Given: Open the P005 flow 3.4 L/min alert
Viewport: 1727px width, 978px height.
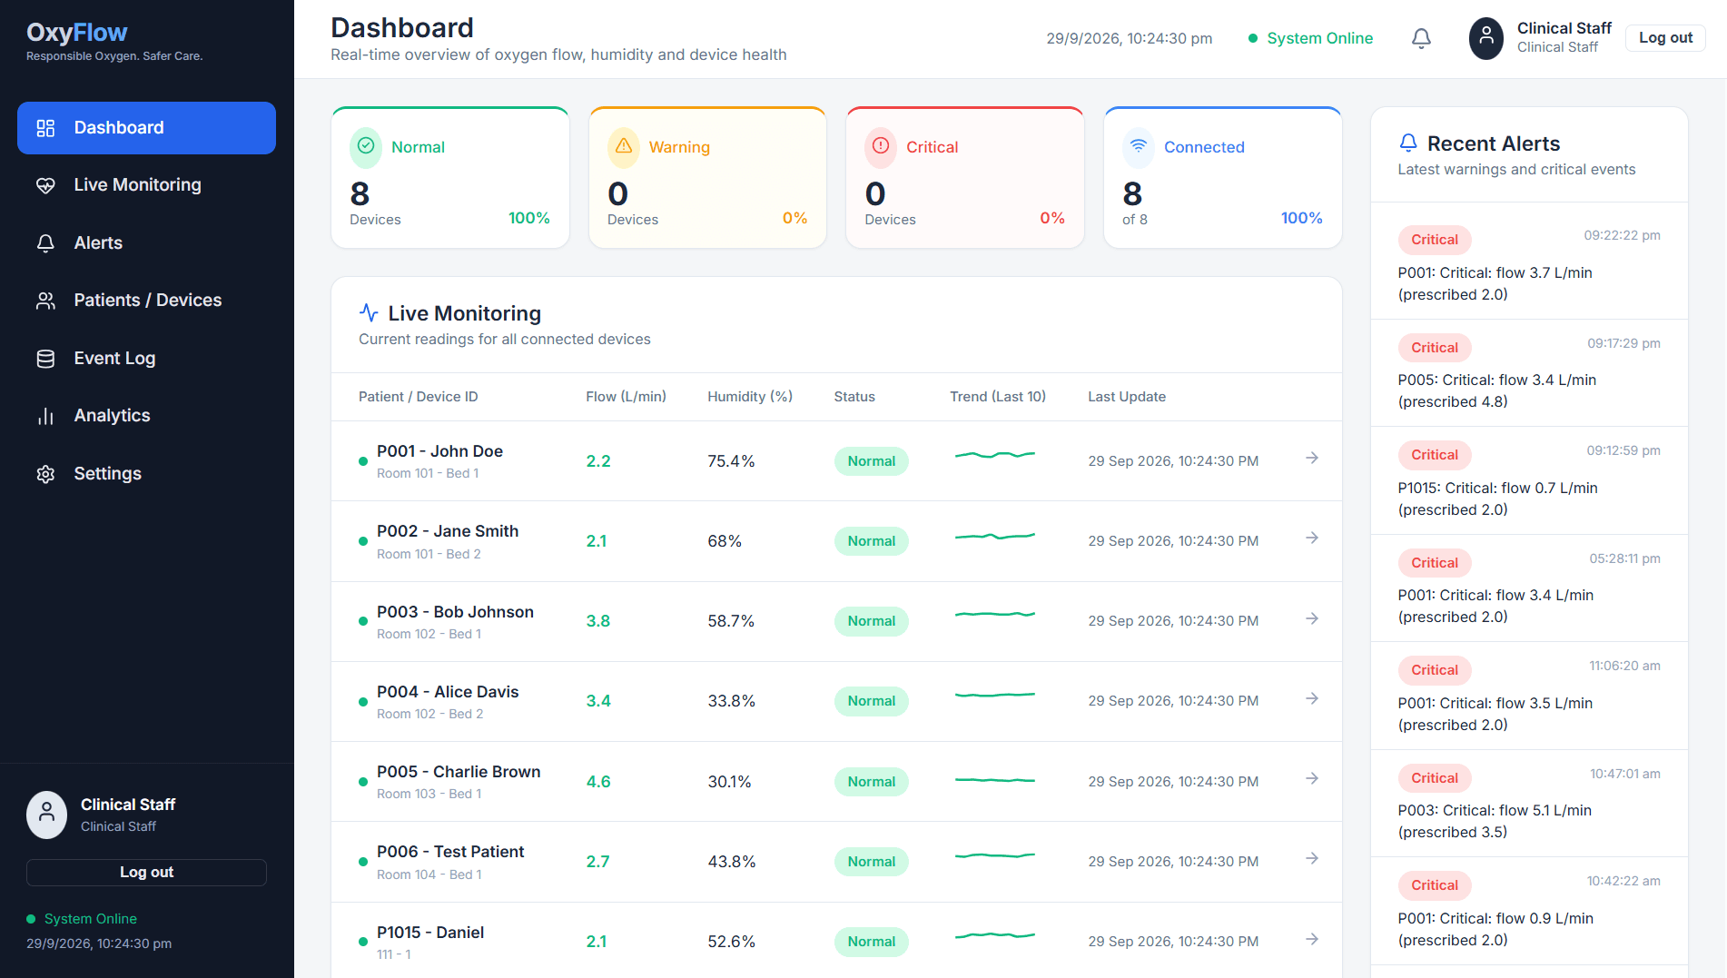Looking at the screenshot, I should pyautogui.click(x=1529, y=373).
